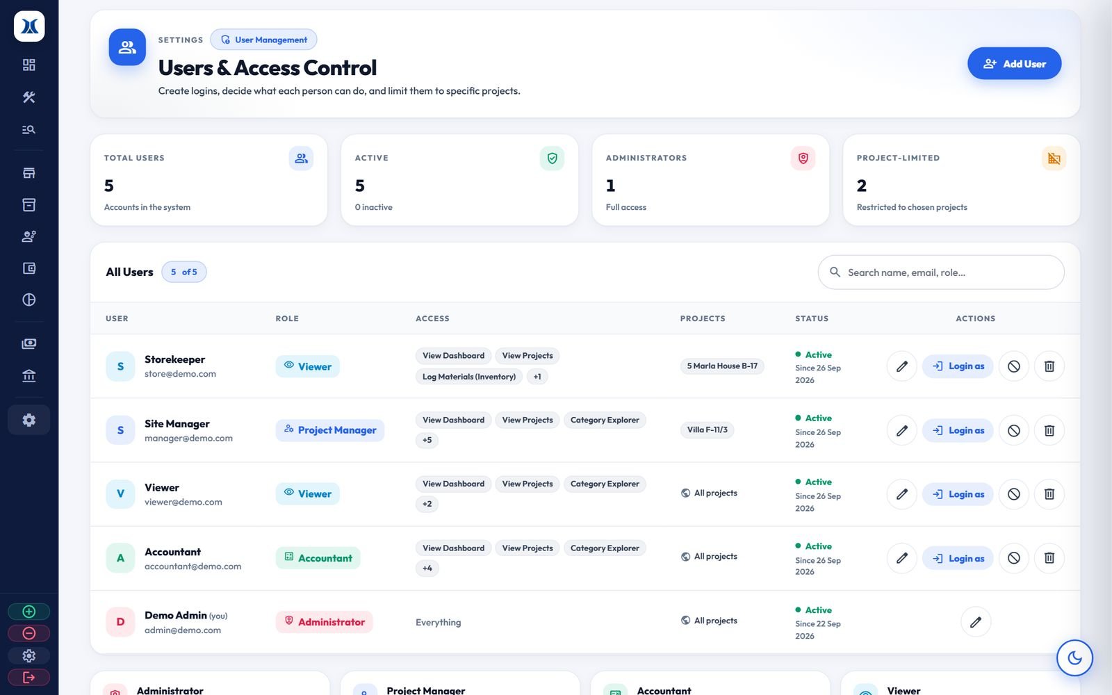This screenshot has width=1112, height=695.
Task: Expand the +5 access chip for Site Manager
Action: click(x=427, y=440)
